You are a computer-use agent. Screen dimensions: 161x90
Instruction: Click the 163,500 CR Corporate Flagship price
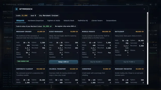pos(41,69)
